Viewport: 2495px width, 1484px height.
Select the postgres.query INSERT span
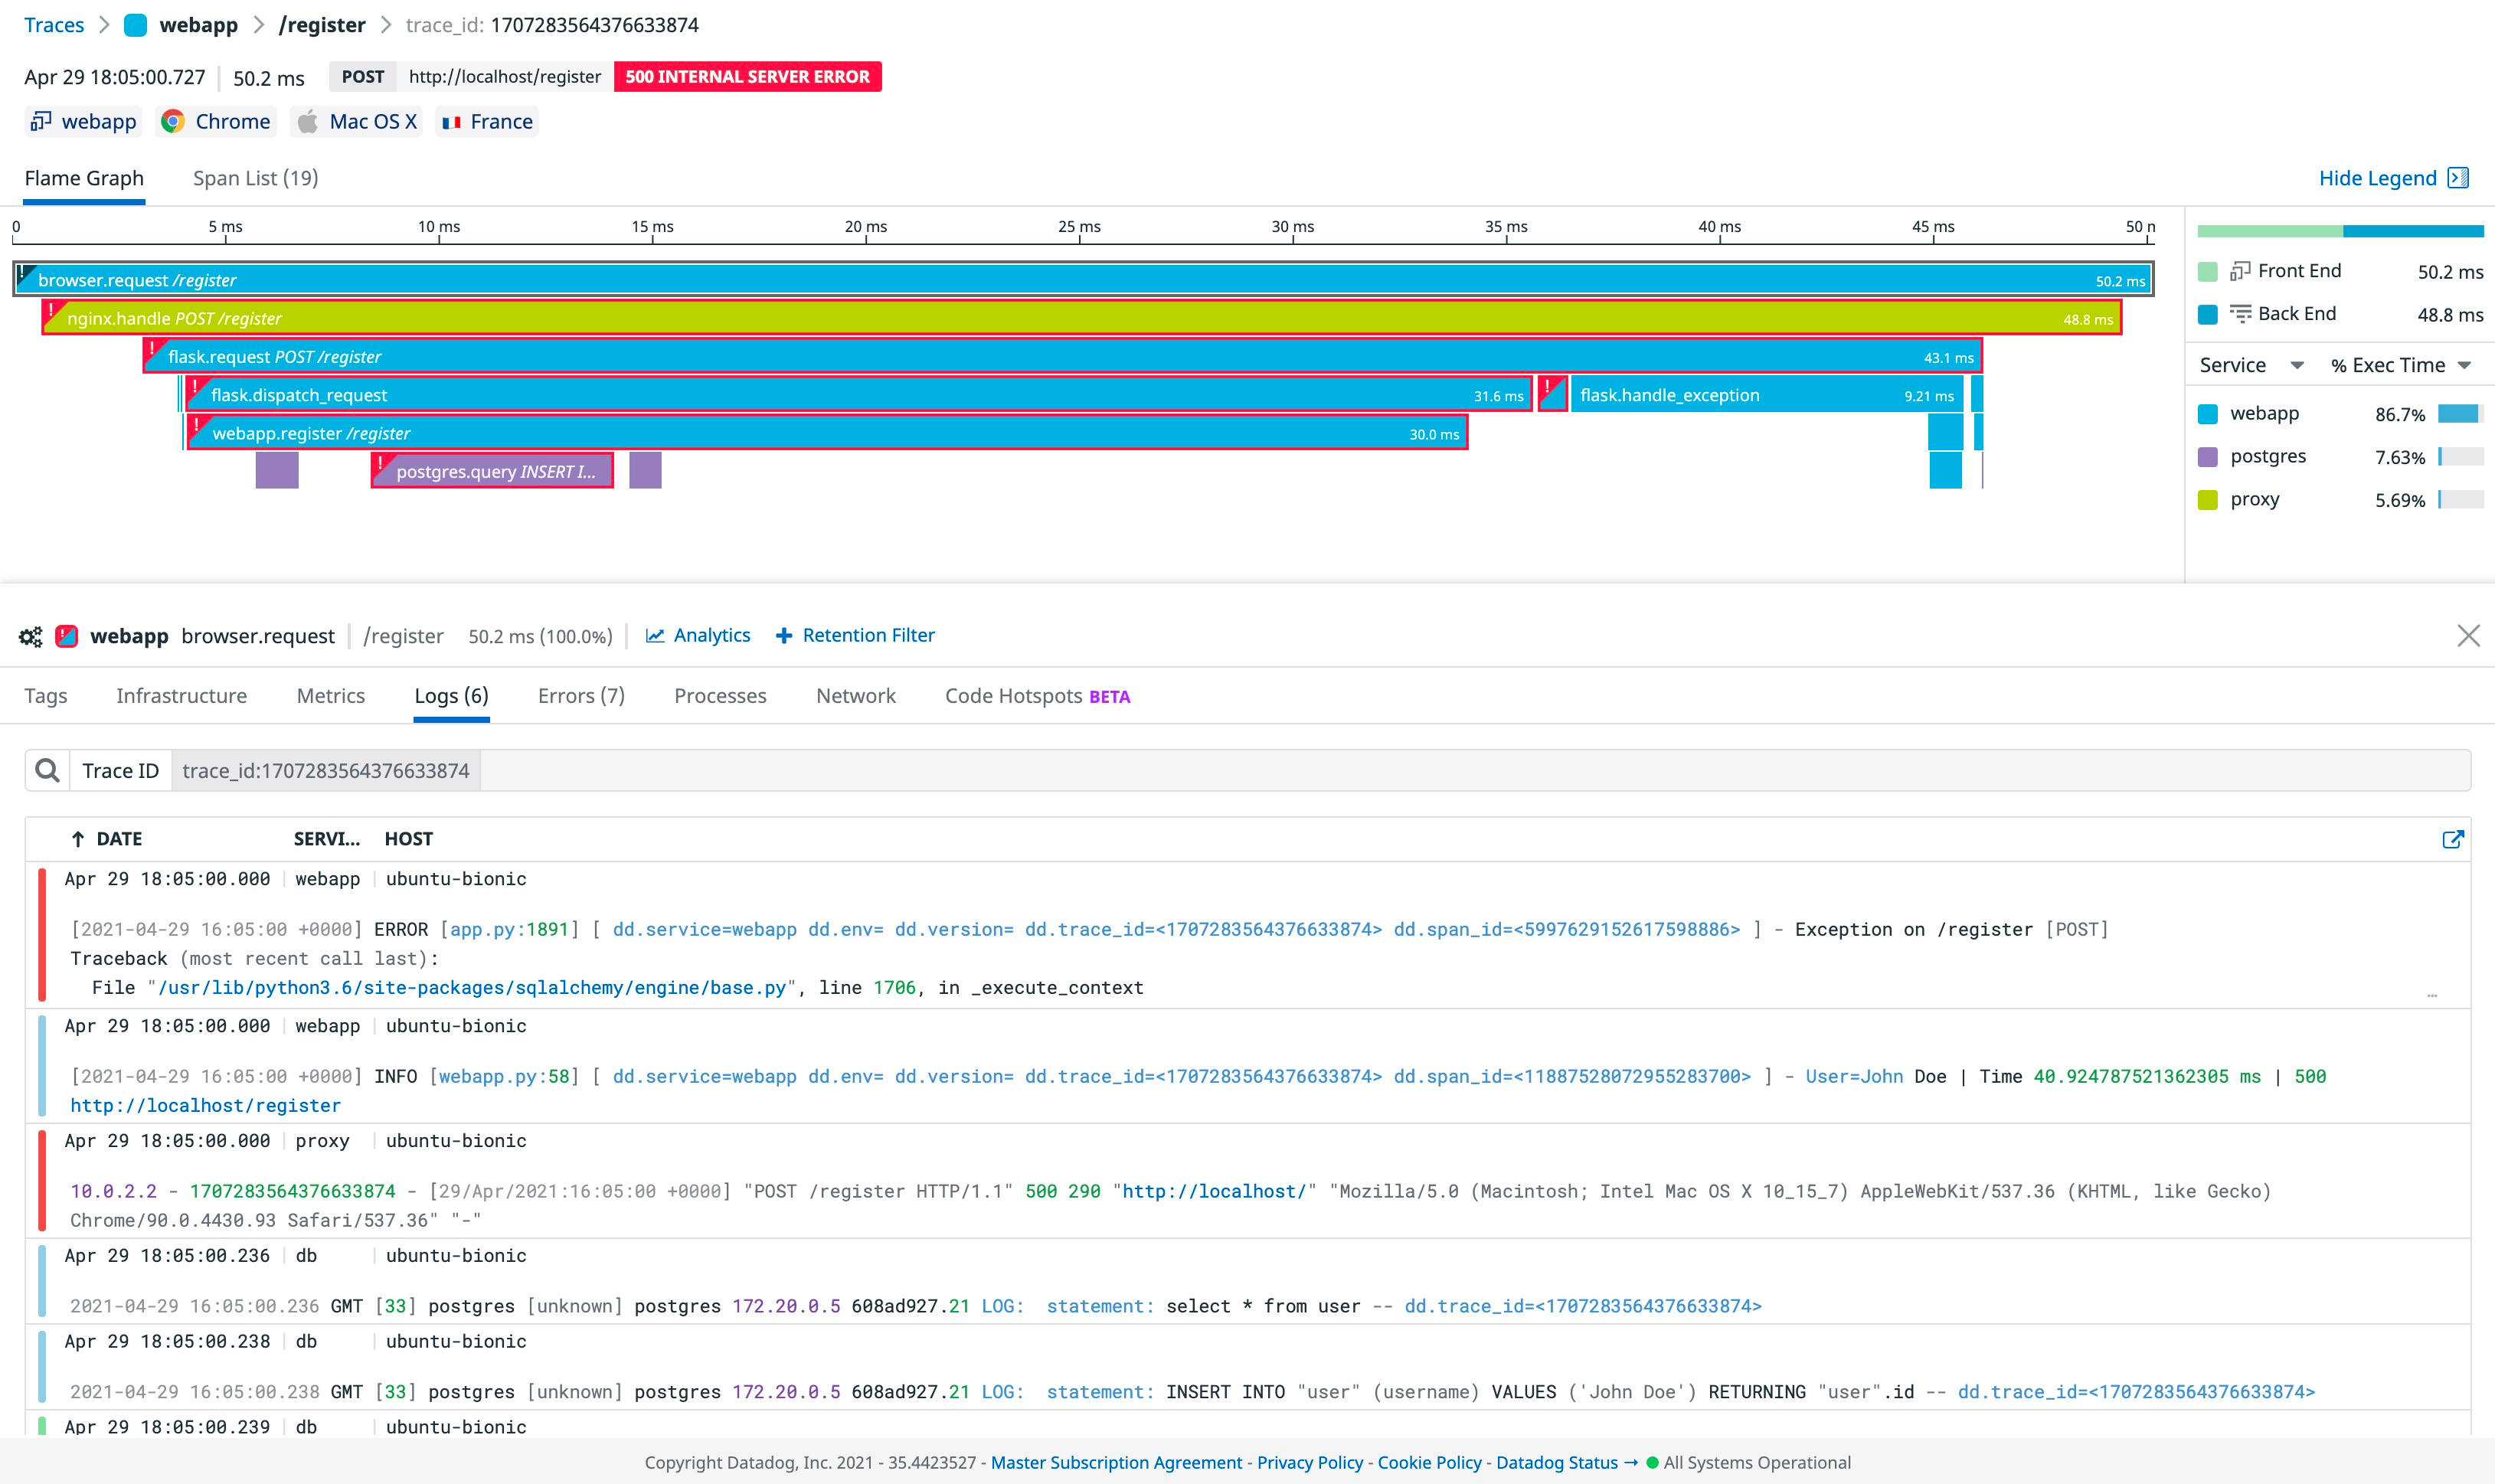click(x=493, y=471)
